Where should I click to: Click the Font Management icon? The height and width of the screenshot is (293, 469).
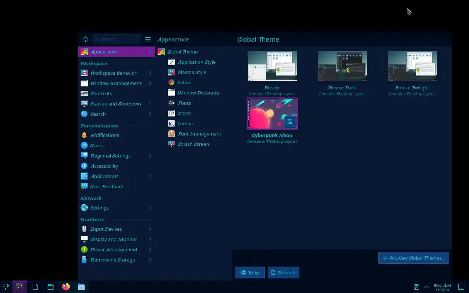click(x=171, y=134)
